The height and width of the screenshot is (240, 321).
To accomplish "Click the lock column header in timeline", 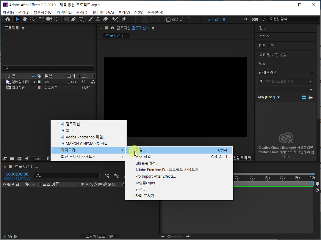I will 18,184.
